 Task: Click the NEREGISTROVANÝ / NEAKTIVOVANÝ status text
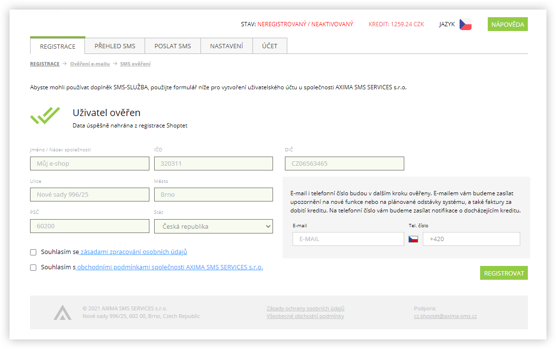tap(305, 24)
